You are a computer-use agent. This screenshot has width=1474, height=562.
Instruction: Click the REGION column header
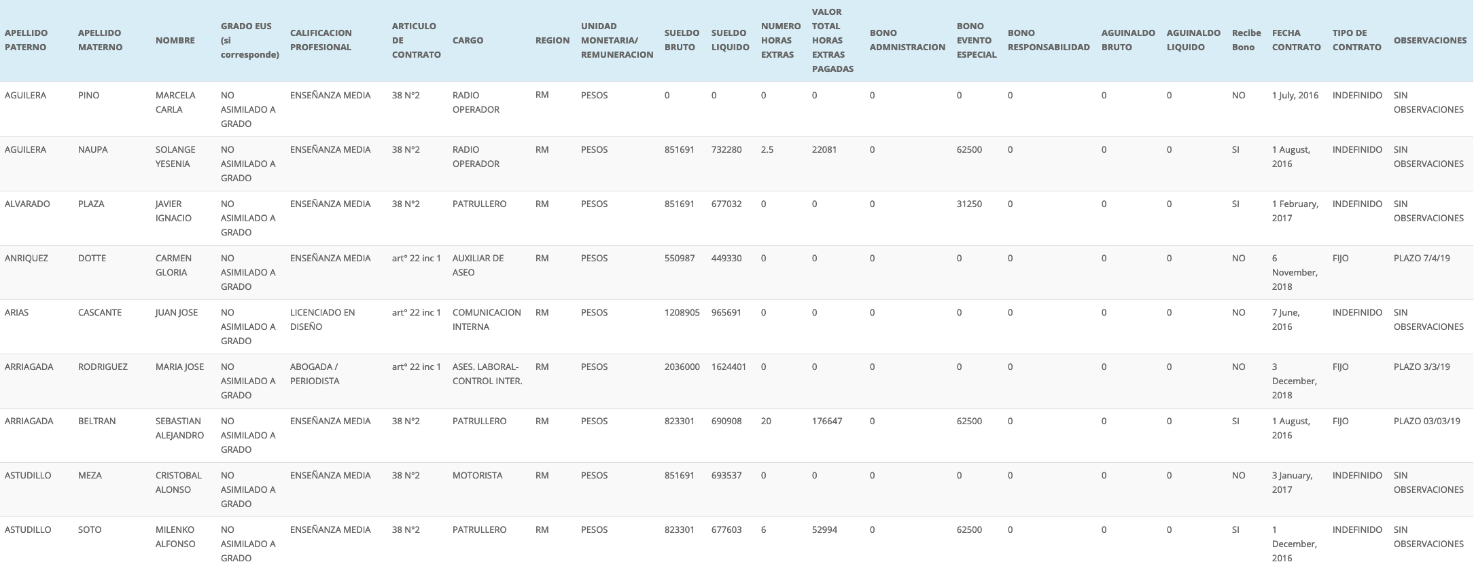552,41
